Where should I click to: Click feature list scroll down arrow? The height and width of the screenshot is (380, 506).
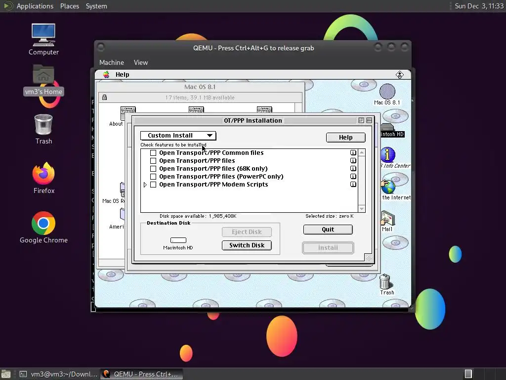tap(362, 209)
